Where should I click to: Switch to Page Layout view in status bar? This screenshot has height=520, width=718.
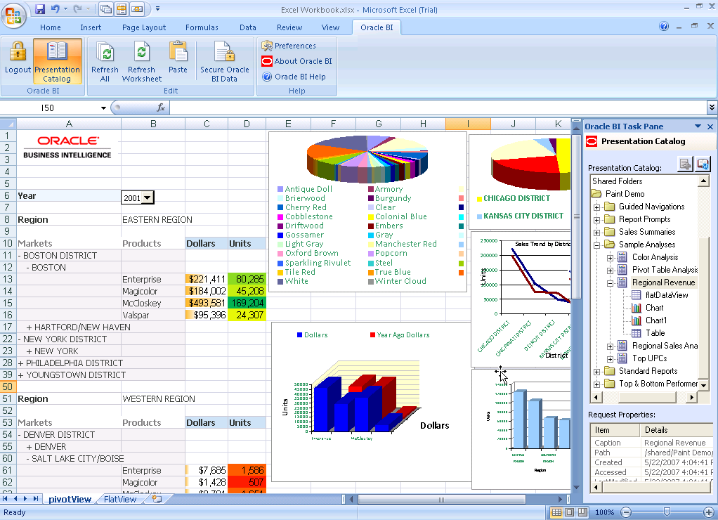pos(569,512)
